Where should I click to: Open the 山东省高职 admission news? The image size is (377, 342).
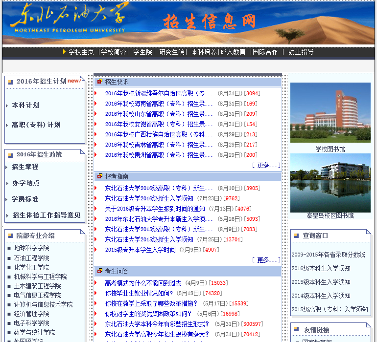point(159,114)
